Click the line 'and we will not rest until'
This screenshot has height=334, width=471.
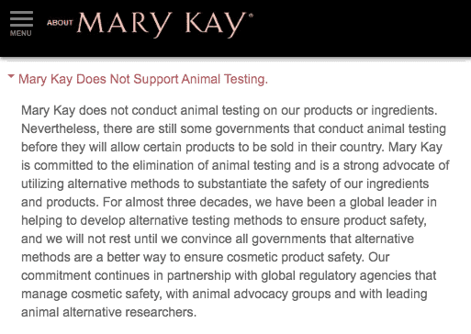coord(218,239)
